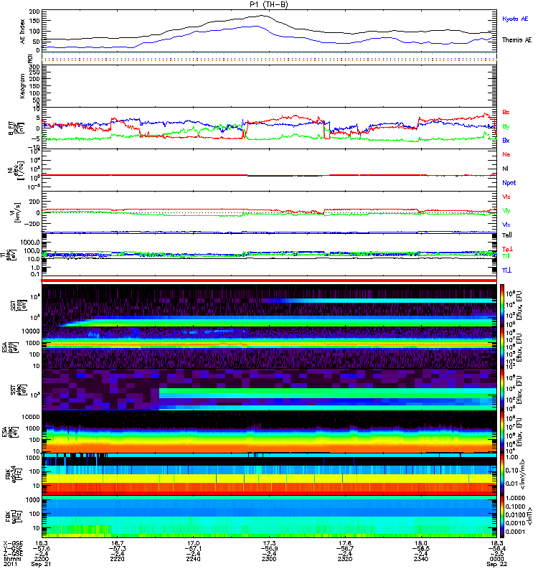Click the '17.0' X-GSE value
Image resolution: width=538 pixels, height=574 pixels.
point(193,543)
